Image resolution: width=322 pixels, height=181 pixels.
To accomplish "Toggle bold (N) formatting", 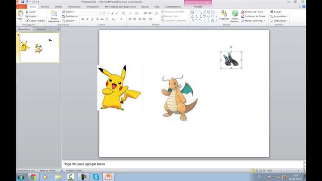I will 83,19.
